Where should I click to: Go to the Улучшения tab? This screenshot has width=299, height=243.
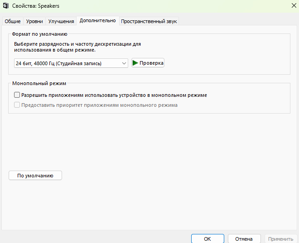tap(61, 21)
